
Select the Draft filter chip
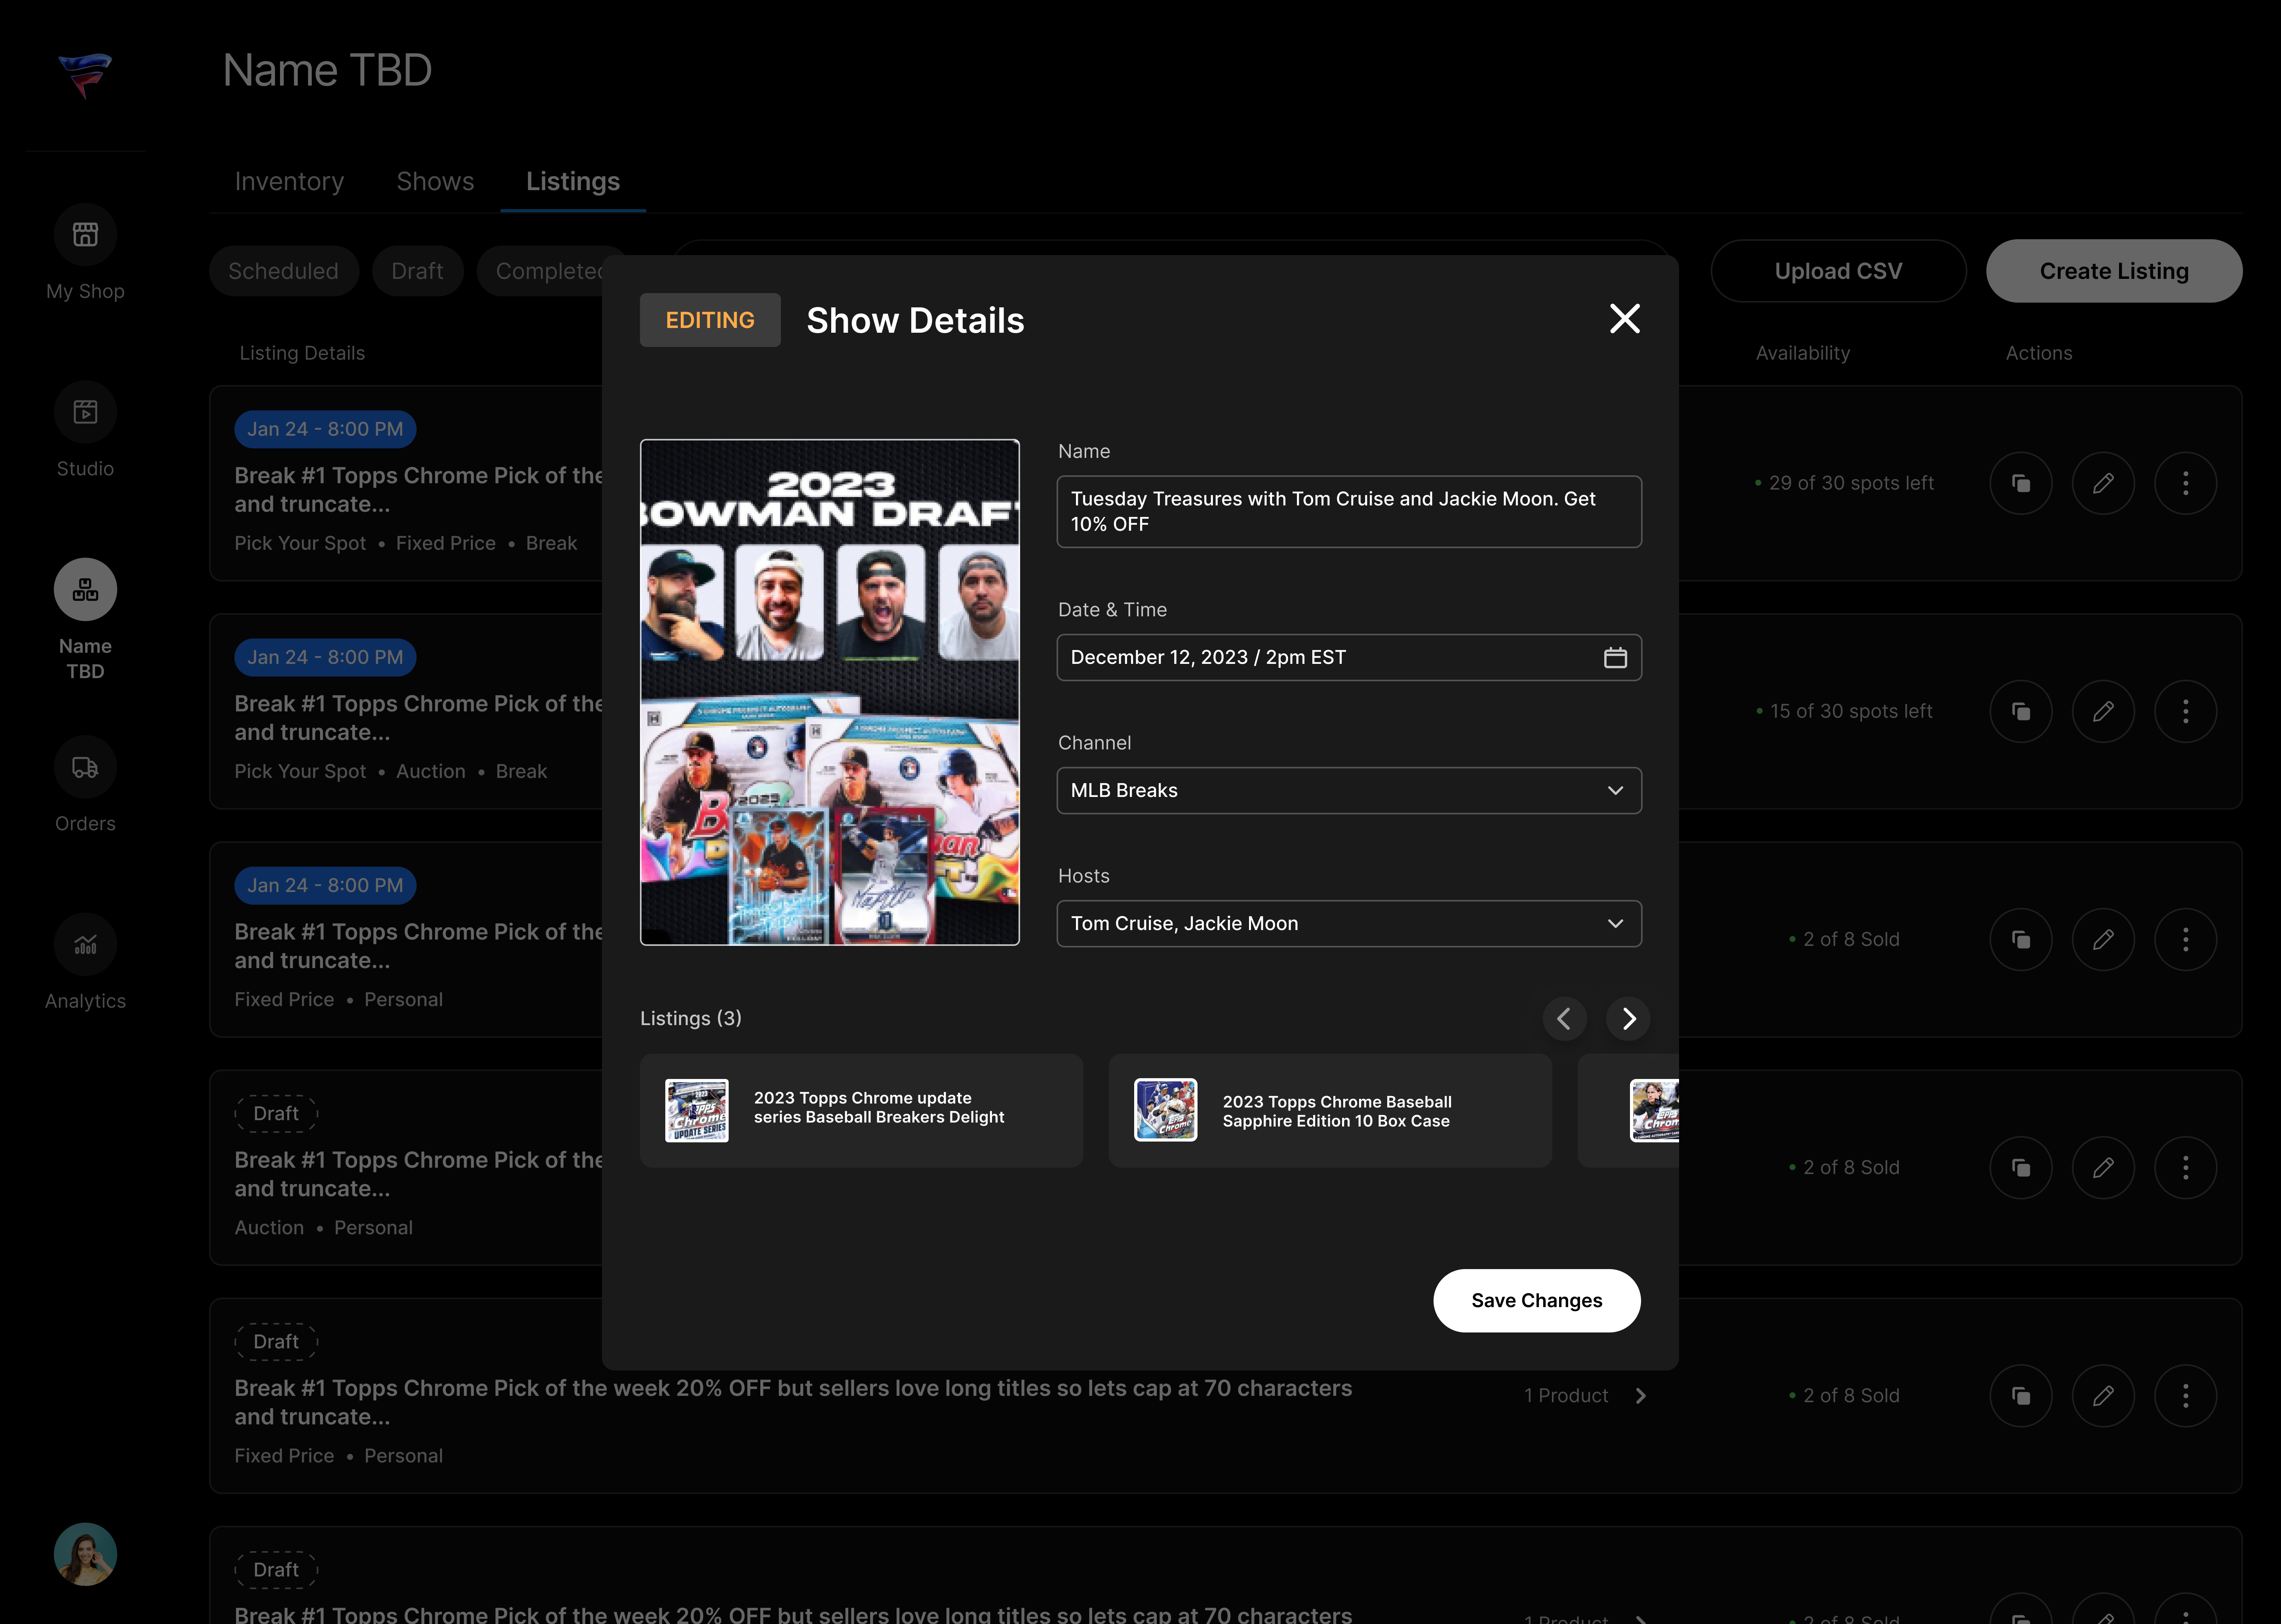coord(417,271)
